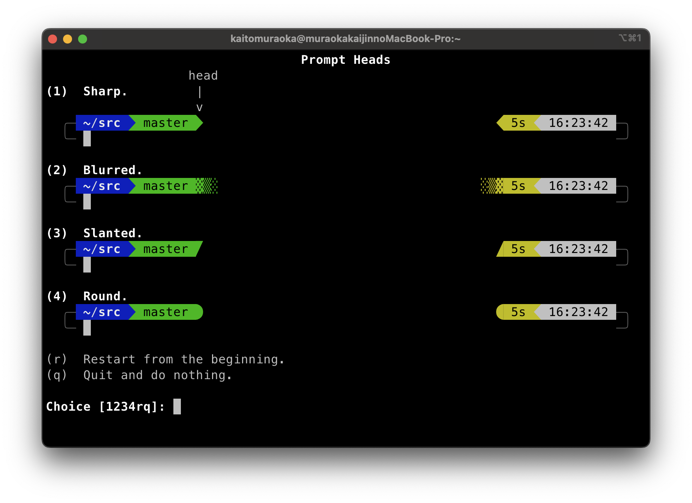692x503 pixels.
Task: Click the '(3) Slanted.' option label
Action: point(94,233)
